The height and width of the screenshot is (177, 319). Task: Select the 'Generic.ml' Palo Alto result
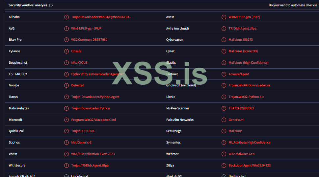[236, 120]
